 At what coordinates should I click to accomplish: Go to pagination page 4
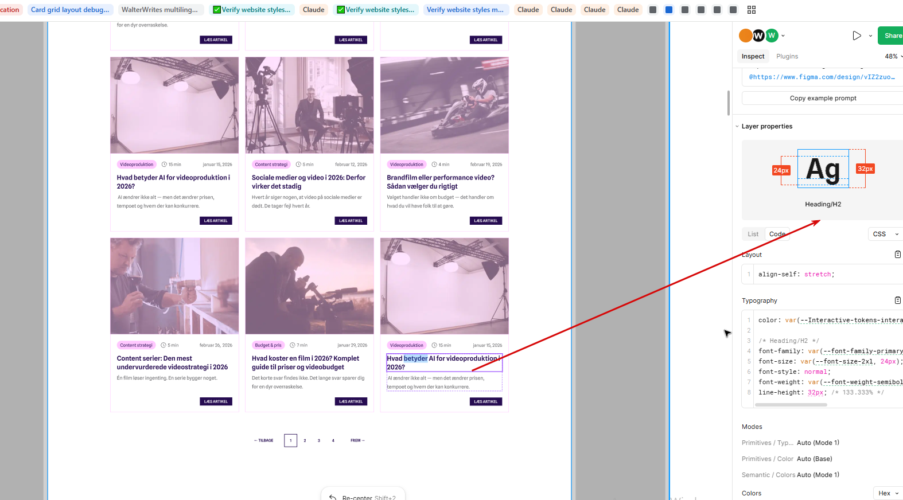coord(333,440)
